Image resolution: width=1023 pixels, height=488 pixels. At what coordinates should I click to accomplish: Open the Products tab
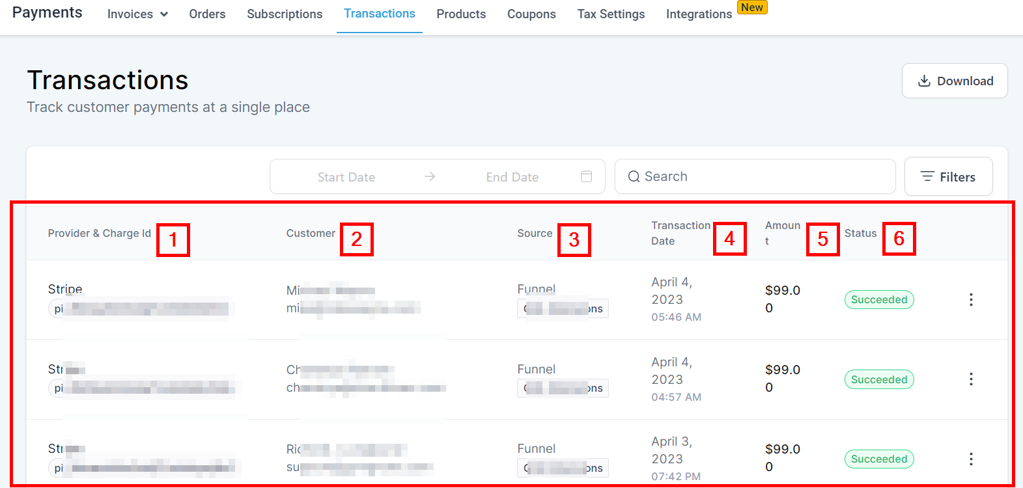click(461, 14)
